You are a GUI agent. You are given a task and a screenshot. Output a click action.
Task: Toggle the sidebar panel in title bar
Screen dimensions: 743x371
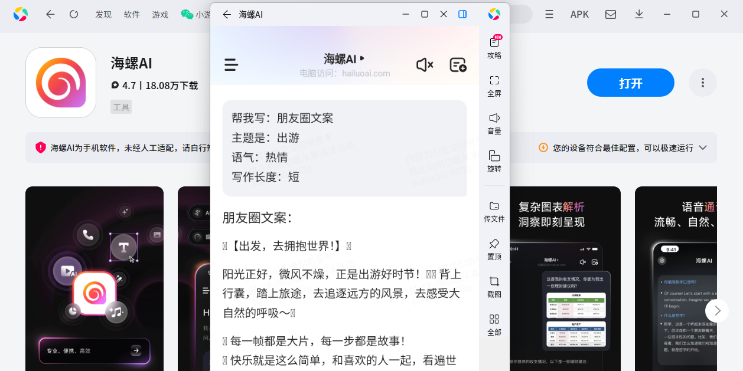462,14
